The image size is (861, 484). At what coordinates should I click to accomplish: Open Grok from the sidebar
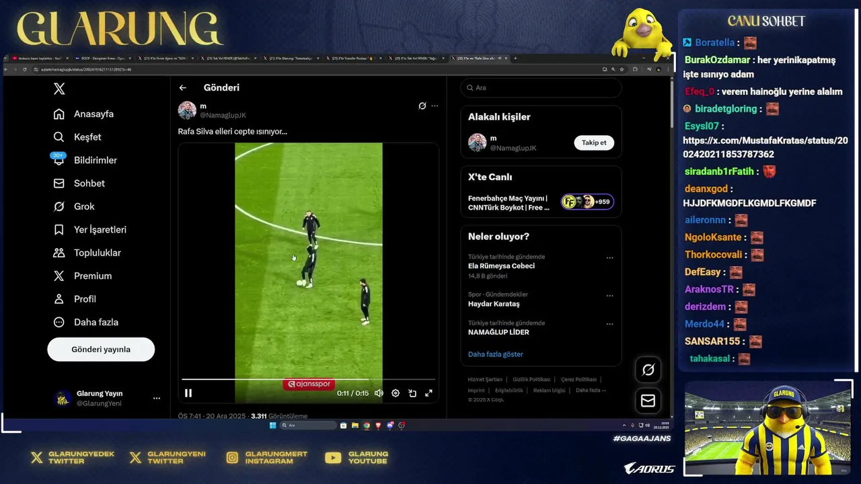click(x=73, y=206)
